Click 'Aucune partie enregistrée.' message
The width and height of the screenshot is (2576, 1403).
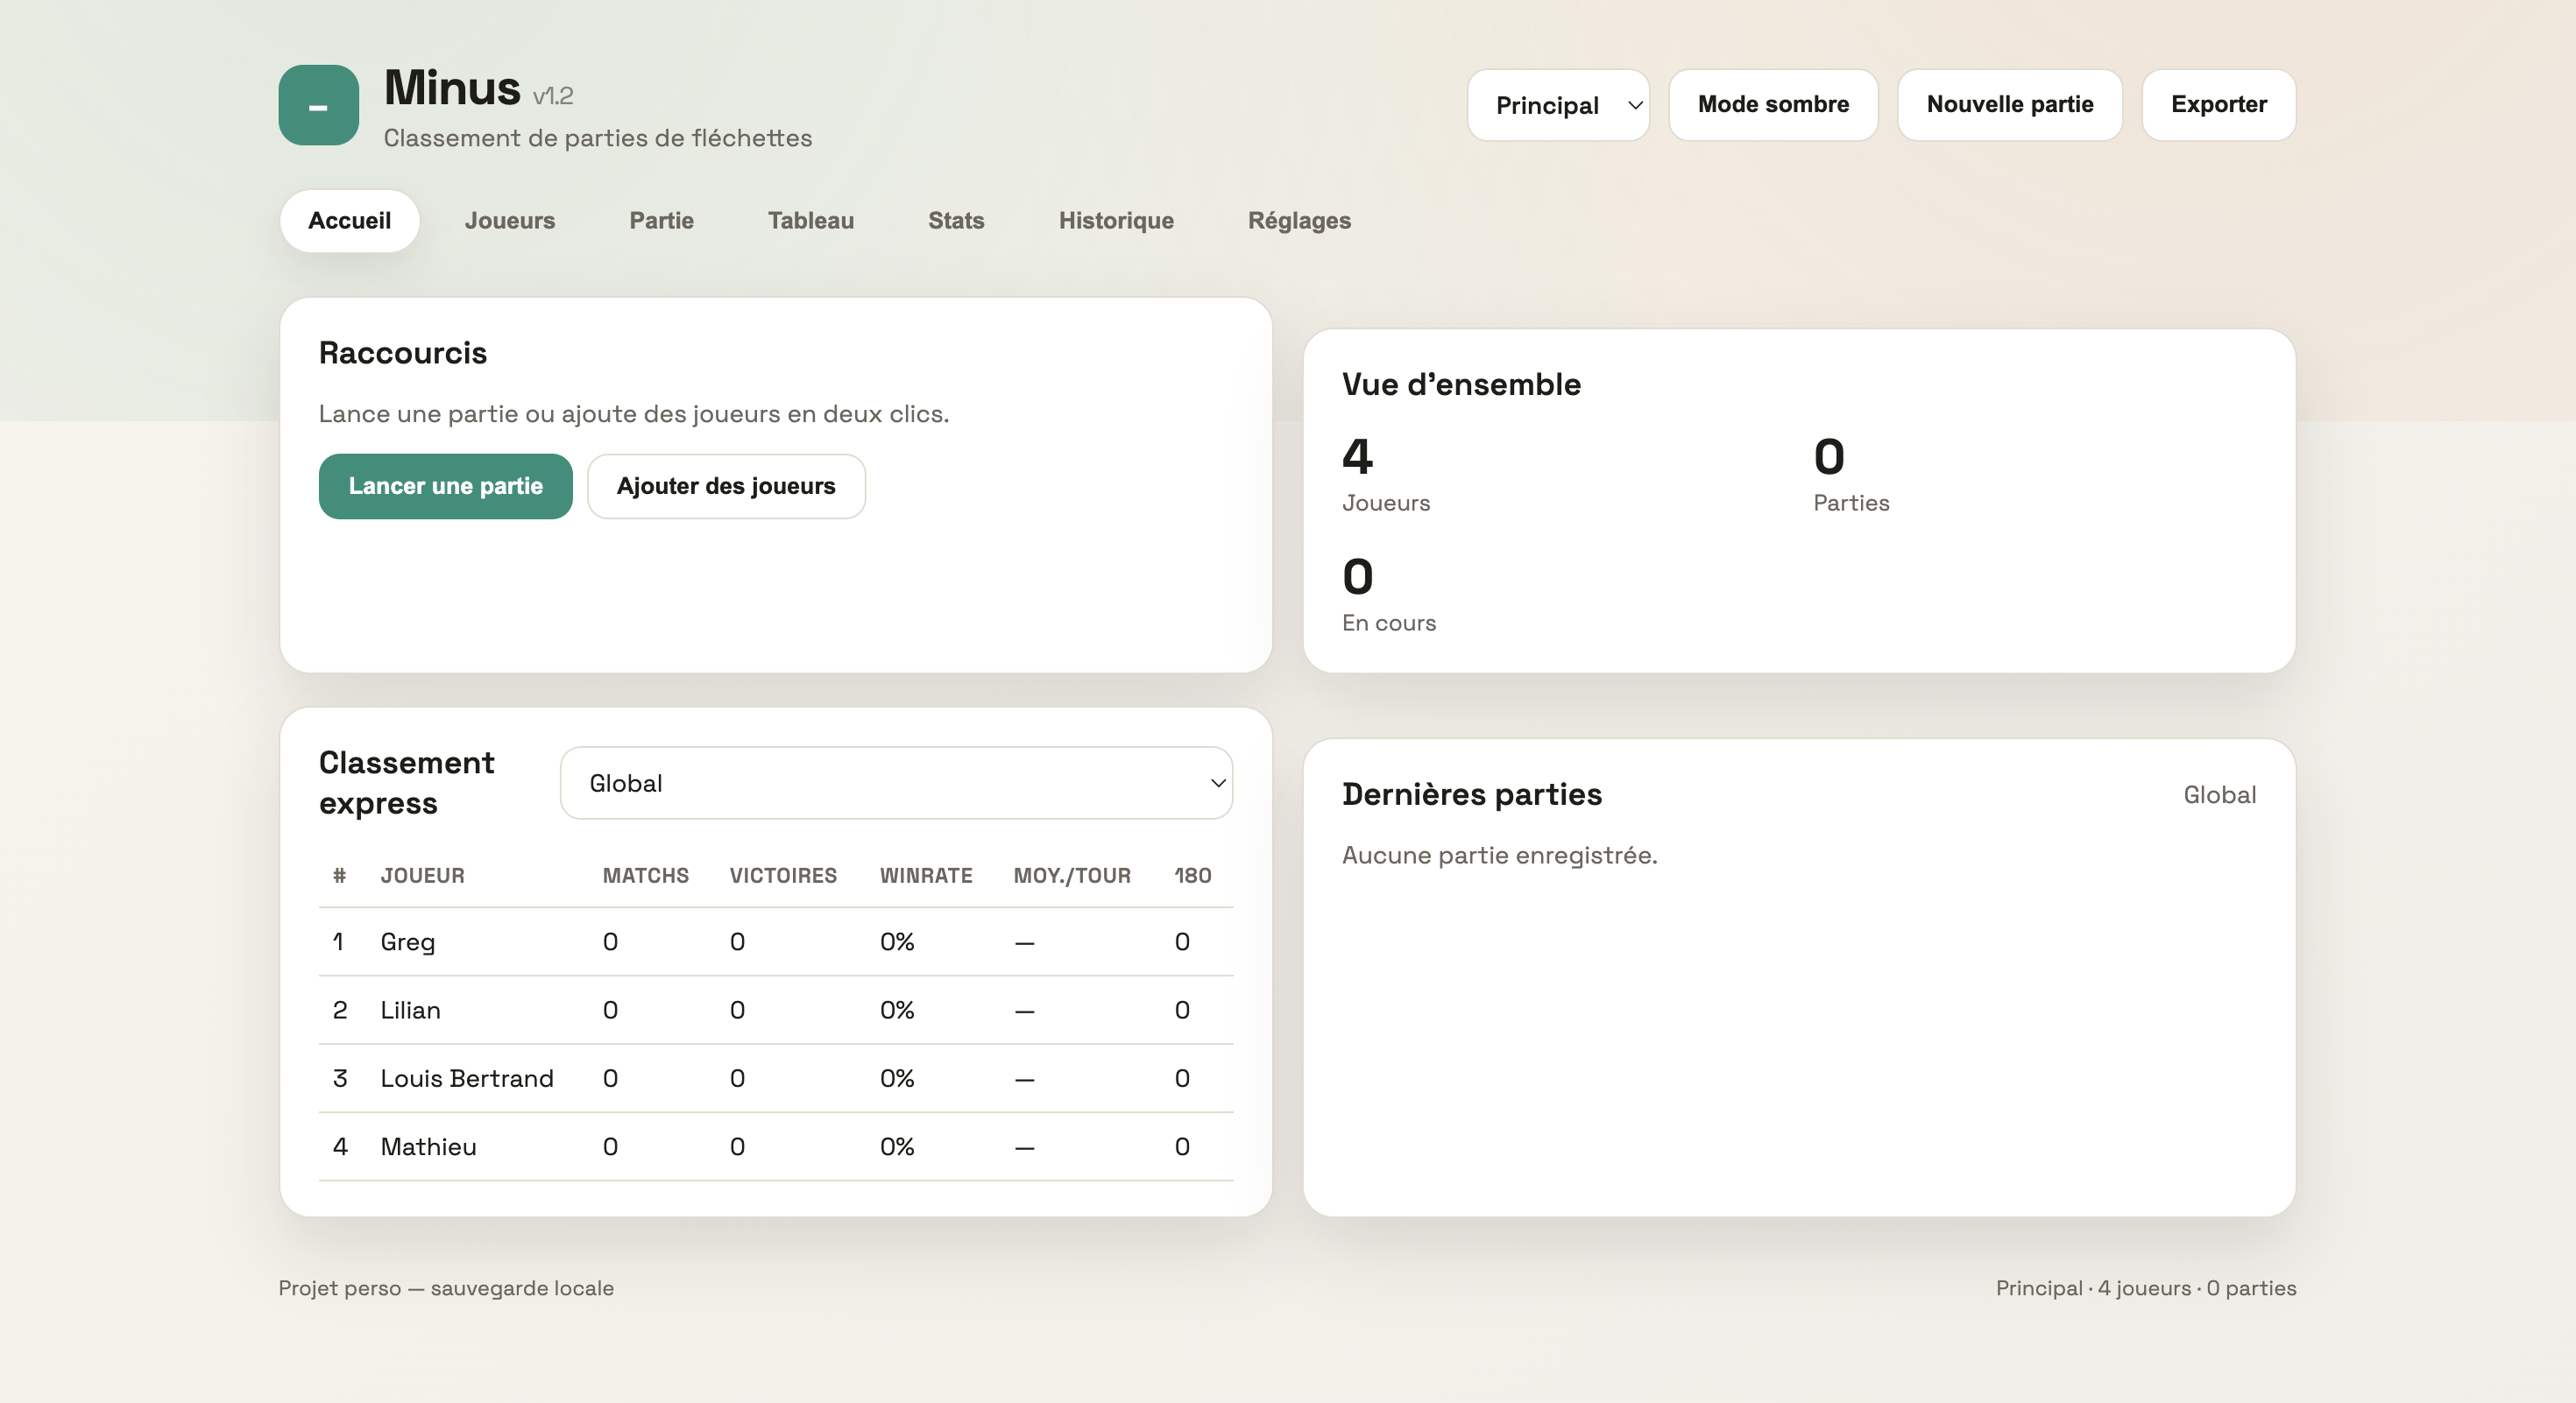pos(1499,856)
